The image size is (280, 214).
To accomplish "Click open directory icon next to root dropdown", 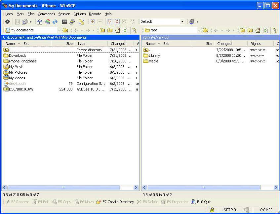I will click(205, 30).
